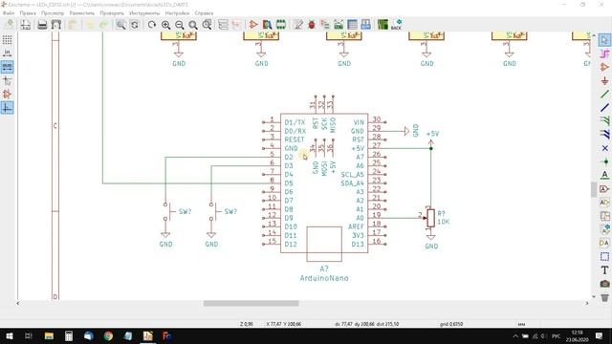Select the graphic lines tool

click(604, 257)
